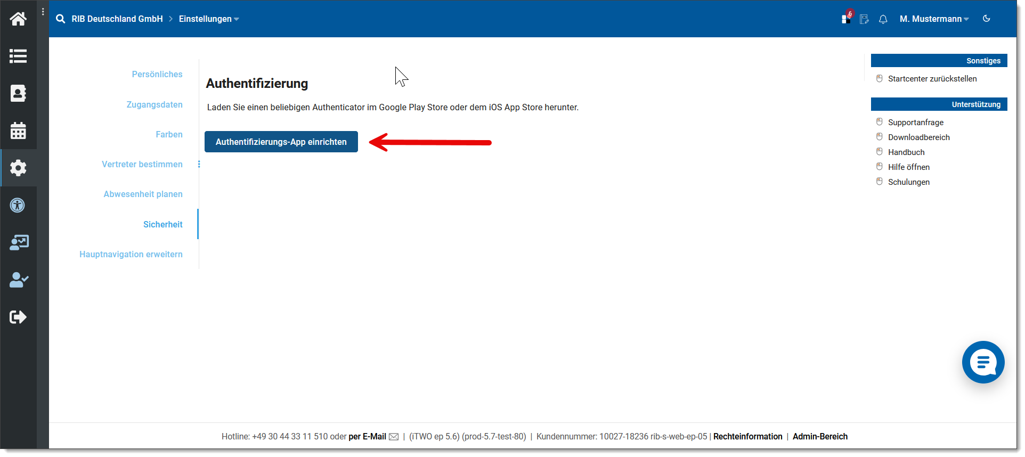
Task: Click the search magnifier icon
Action: click(61, 19)
